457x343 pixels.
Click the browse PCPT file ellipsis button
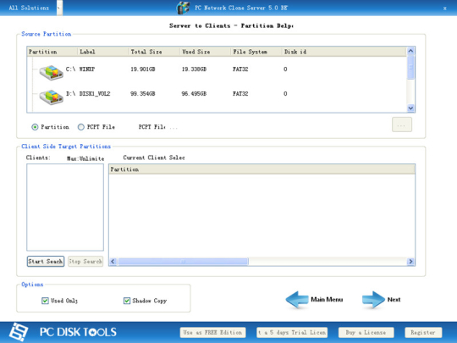click(402, 124)
